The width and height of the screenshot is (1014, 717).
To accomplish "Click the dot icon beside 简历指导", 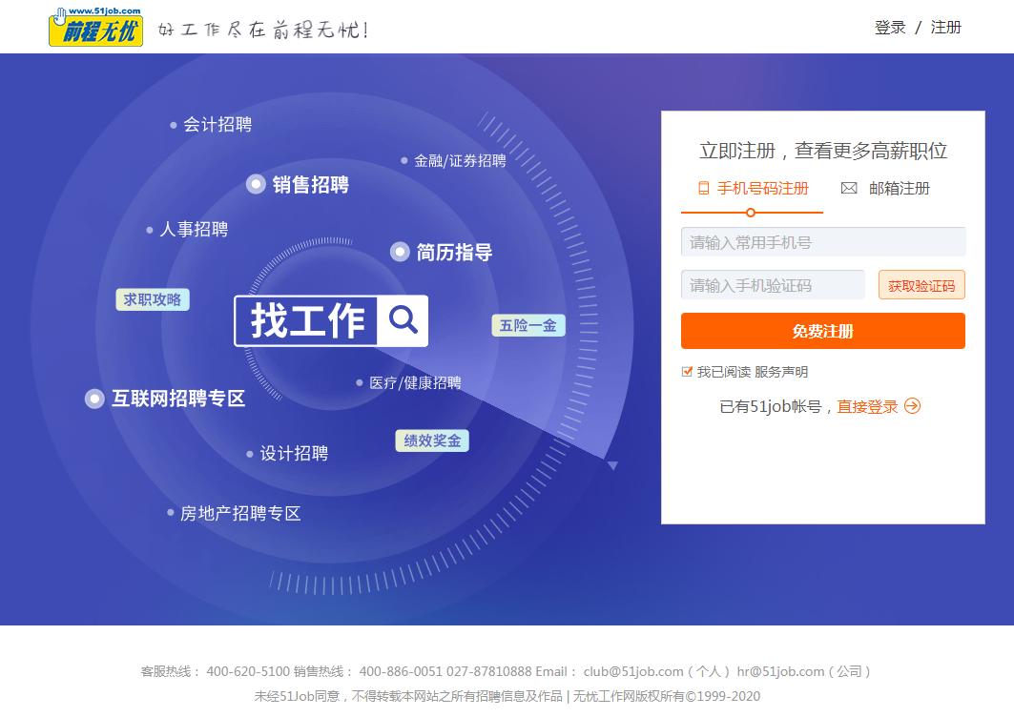I will click(x=400, y=252).
